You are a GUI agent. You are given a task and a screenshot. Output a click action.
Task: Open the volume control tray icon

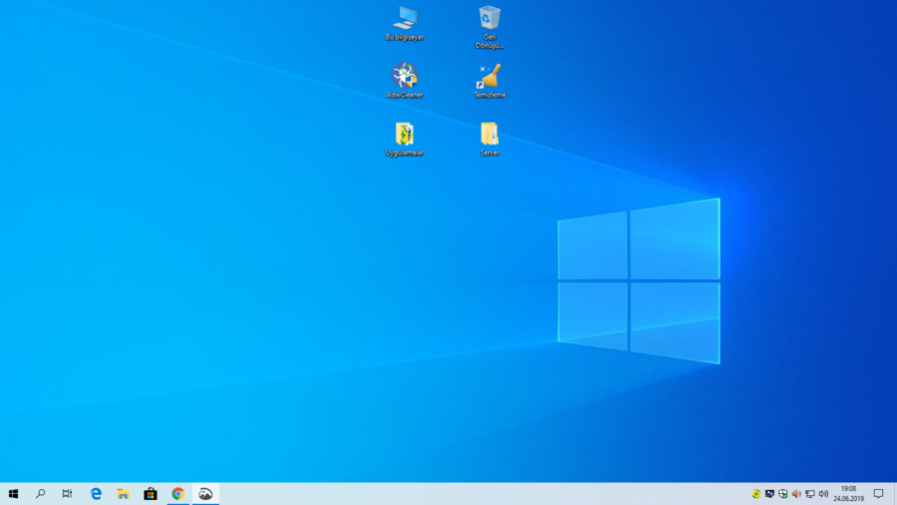[x=824, y=494]
